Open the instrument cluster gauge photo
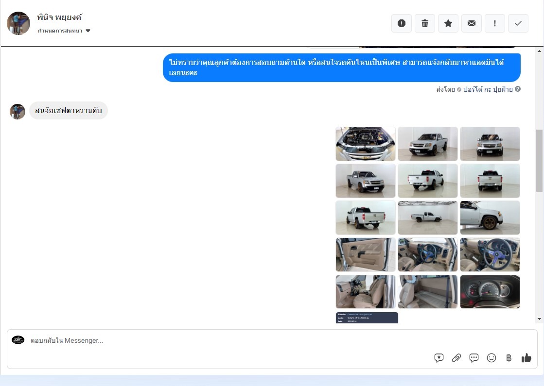Viewport: 544px width, 386px height. pyautogui.click(x=490, y=292)
